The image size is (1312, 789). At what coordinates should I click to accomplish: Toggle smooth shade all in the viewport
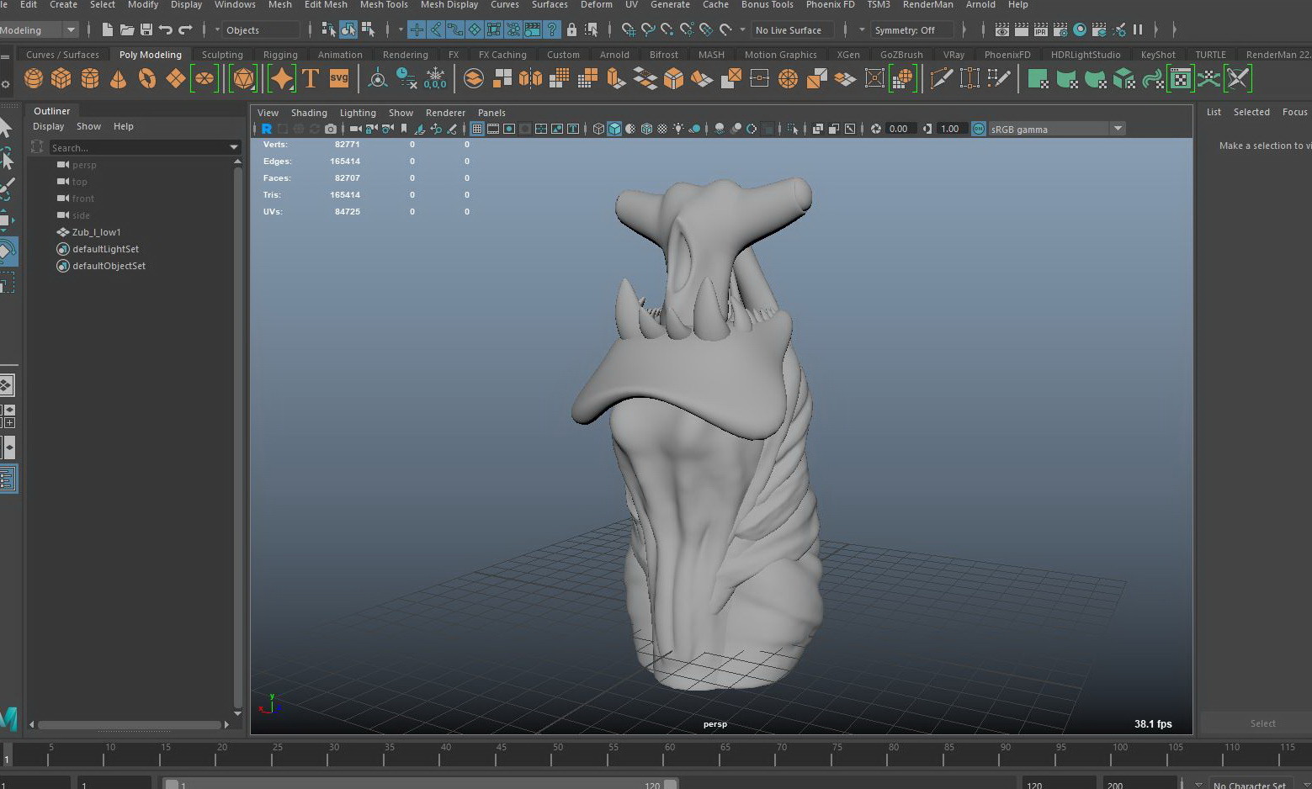point(614,129)
